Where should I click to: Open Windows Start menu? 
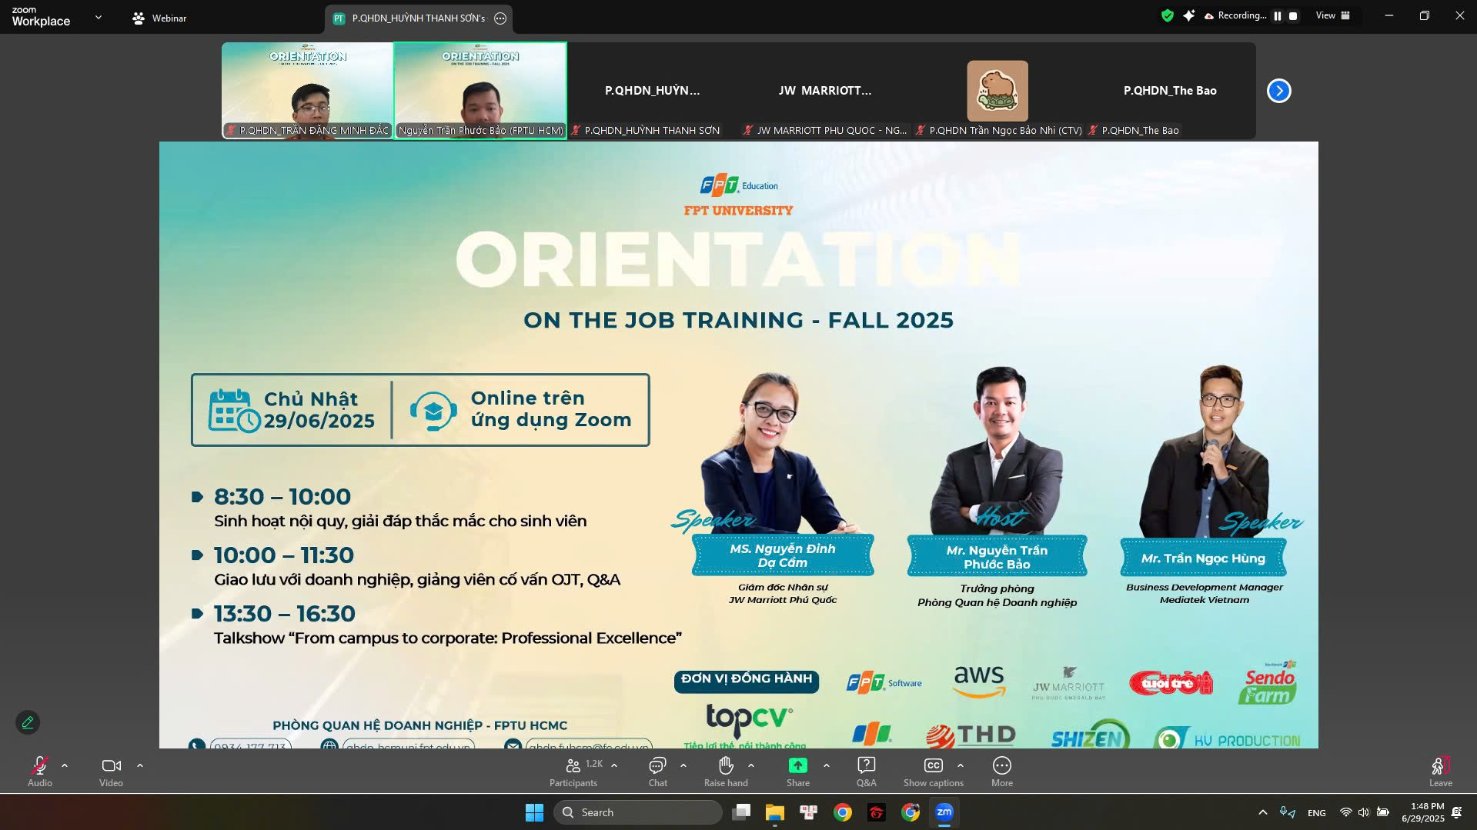click(534, 812)
